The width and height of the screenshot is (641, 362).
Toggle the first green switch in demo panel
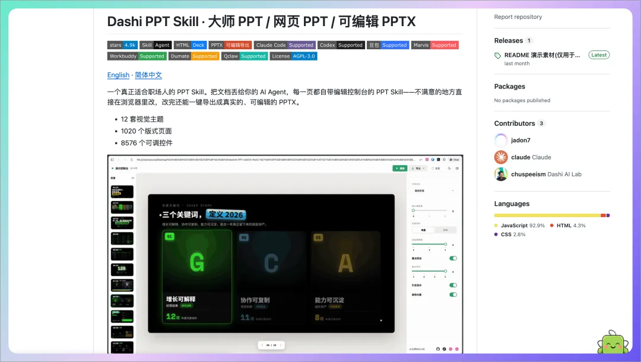coord(453,258)
